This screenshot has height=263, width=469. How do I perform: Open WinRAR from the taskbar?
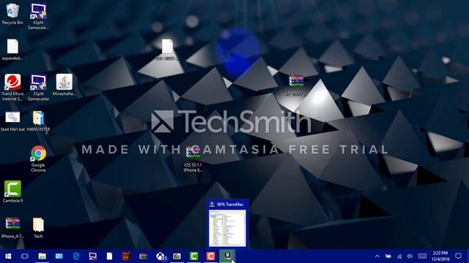point(144,256)
